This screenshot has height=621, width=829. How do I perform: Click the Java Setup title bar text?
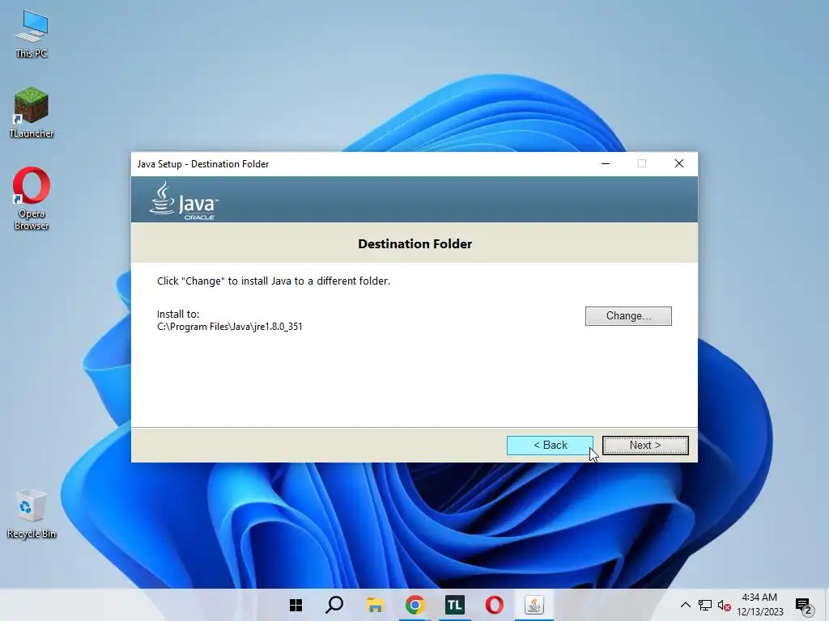(x=203, y=164)
